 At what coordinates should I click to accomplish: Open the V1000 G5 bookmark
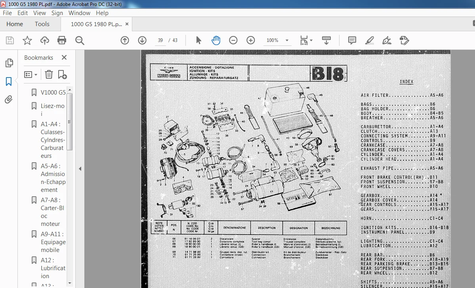[53, 93]
